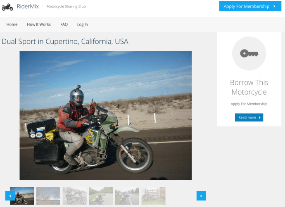Screen dimensions: 285x207
Task: Click the Dual Sport in Cupertino page title
Action: point(65,41)
